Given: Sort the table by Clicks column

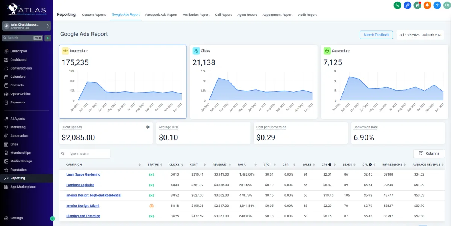Looking at the screenshot, I should [x=176, y=165].
